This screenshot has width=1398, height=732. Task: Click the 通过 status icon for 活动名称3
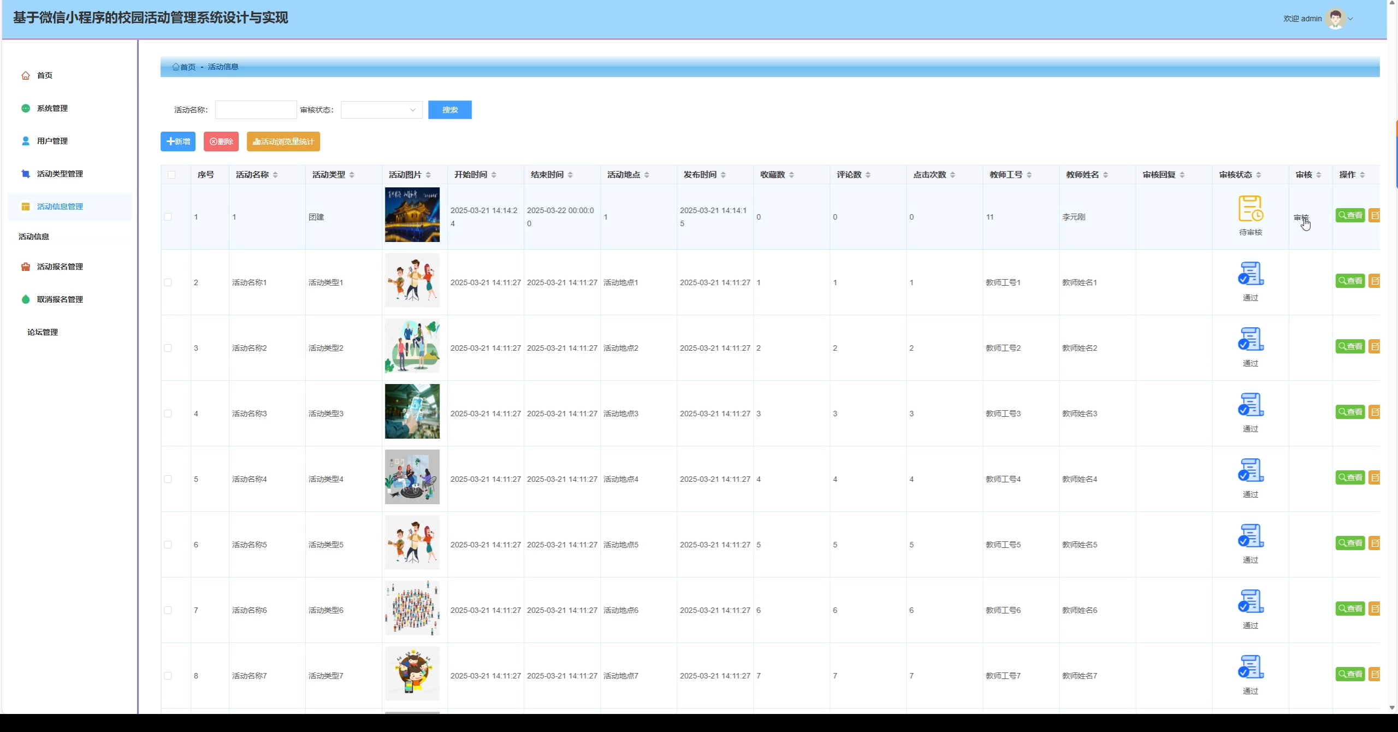1251,405
